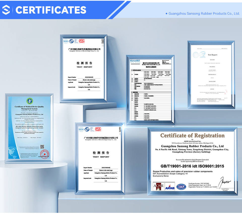Image resolution: width=242 pixels, height=215 pixels.
Task: Click the red MA mark on lower test report
Action: (98, 129)
